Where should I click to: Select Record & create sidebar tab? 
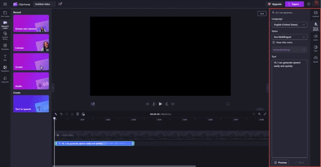pyautogui.click(x=5, y=25)
